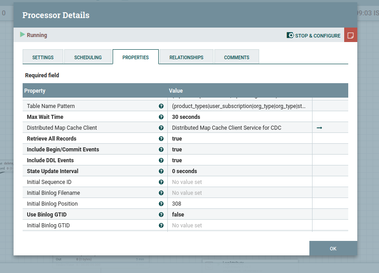
Task: Click the 'Initial Binlog Position' property name
Action: pyautogui.click(x=52, y=204)
